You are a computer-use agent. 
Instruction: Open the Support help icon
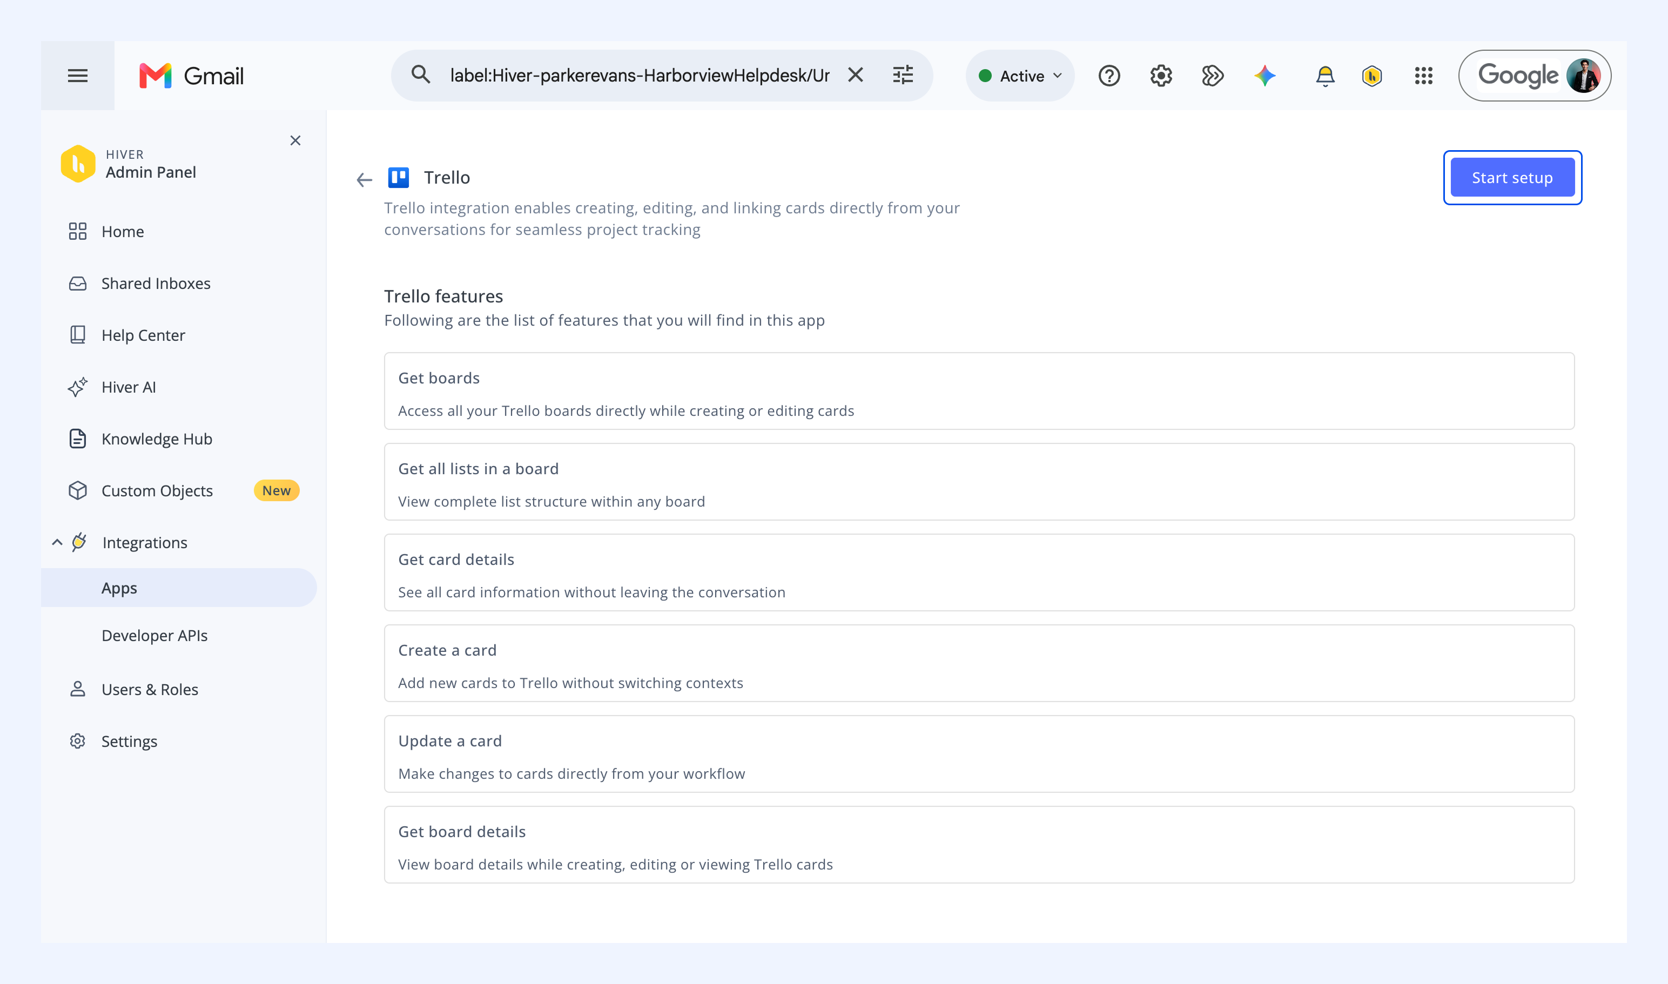click(x=1109, y=76)
